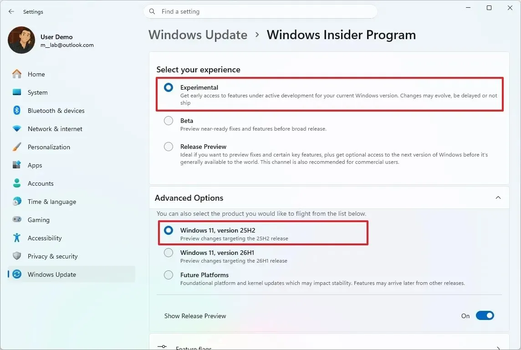Screen dimensions: 521x350
Task: Close the Settings window
Action: tap(510, 8)
